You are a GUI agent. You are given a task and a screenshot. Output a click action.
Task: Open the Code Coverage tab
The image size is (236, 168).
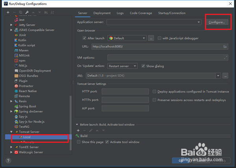pos(141,13)
